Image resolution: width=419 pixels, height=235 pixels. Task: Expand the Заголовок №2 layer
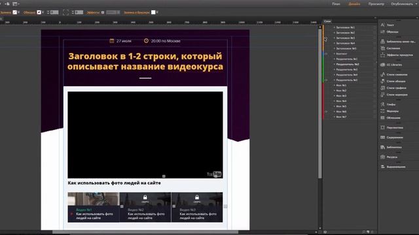tap(335, 33)
